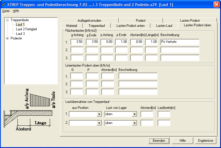Expand the Podeste tree node
The image size is (221, 148).
coord(7,38)
